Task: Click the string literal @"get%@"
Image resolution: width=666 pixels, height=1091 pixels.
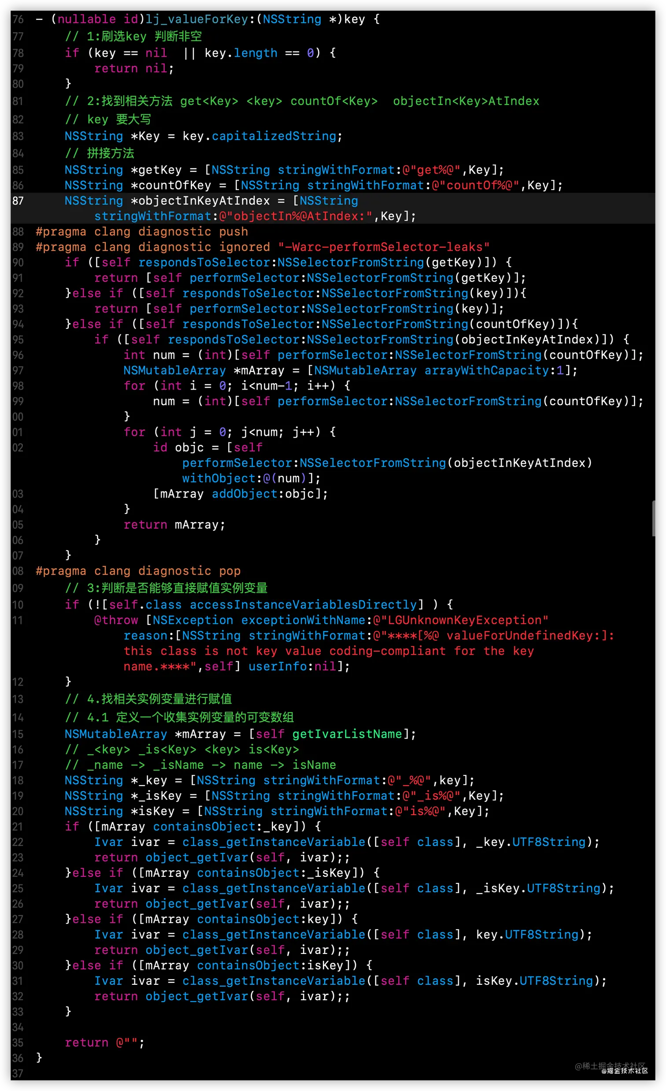Action: click(432, 170)
